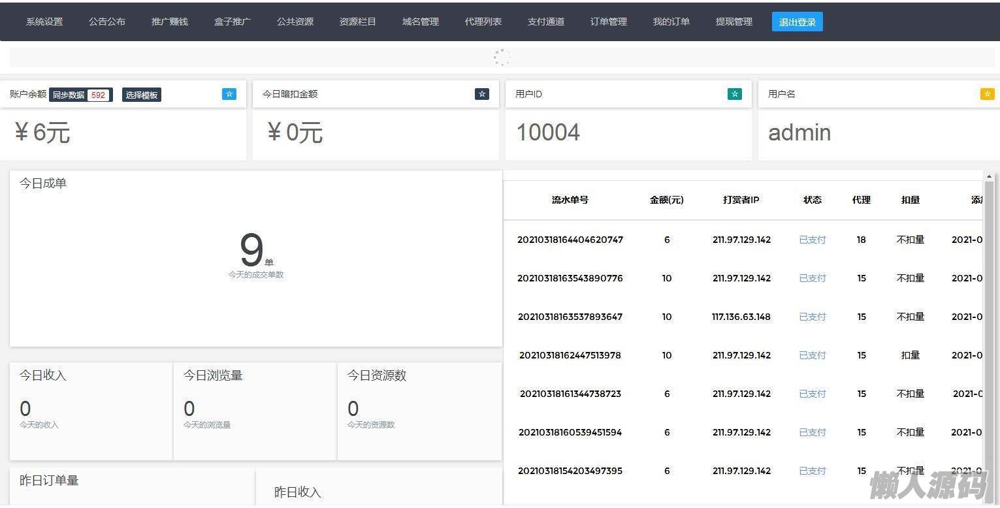The width and height of the screenshot is (1000, 508).
Task: Click the blue 退出登录 button
Action: 797,22
